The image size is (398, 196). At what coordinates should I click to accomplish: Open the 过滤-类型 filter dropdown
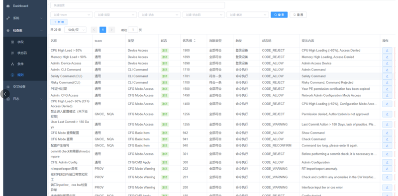pos(115,15)
